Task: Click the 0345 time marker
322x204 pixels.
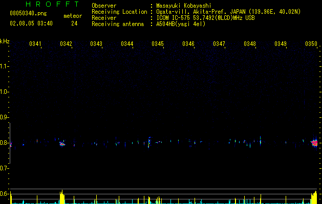Action: (158, 44)
